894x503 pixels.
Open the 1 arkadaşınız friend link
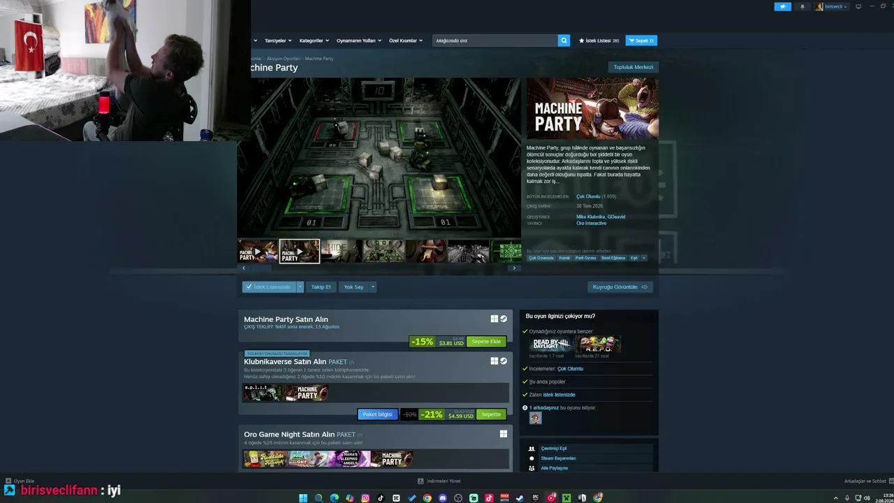[x=544, y=408]
